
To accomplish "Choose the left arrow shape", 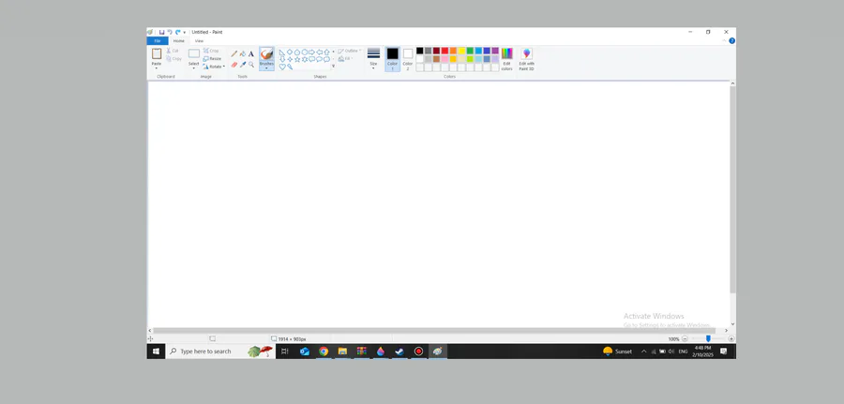I will pyautogui.click(x=320, y=52).
